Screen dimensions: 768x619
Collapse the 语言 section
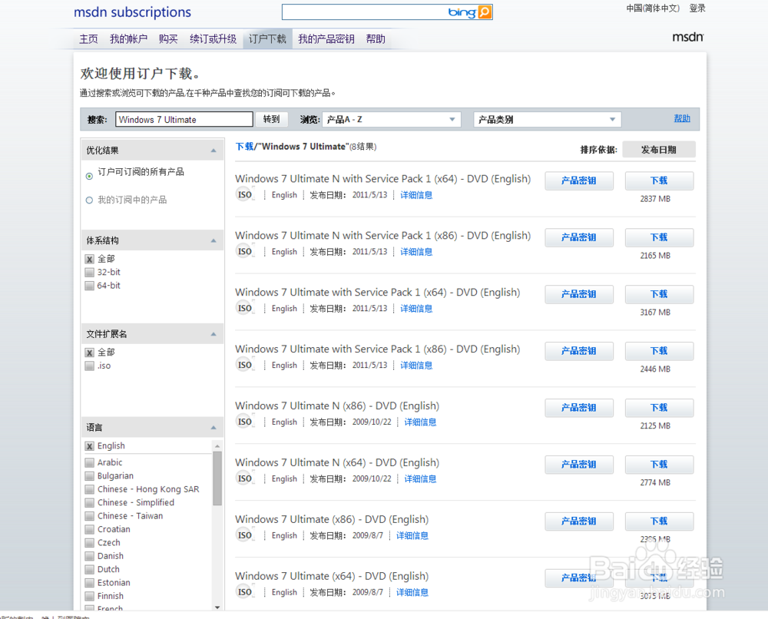(214, 428)
